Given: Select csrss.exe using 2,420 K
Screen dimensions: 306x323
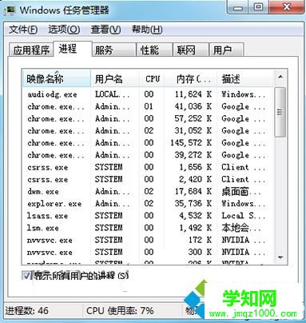Looking at the screenshot, I should pyautogui.click(x=148, y=179).
